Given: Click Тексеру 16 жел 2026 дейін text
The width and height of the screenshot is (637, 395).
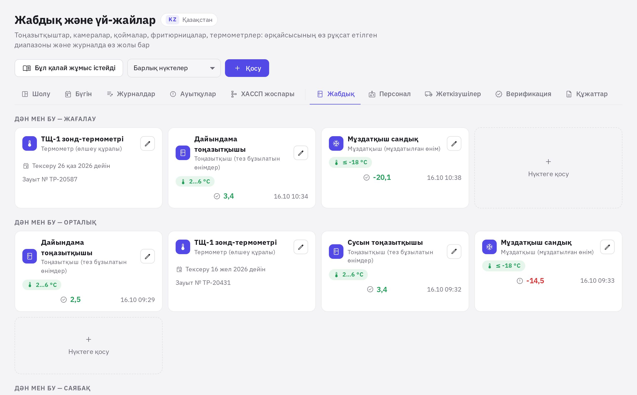Looking at the screenshot, I should coord(225,269).
